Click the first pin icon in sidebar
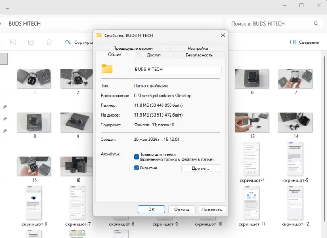This screenshot has width=327, height=238. pos(5,107)
